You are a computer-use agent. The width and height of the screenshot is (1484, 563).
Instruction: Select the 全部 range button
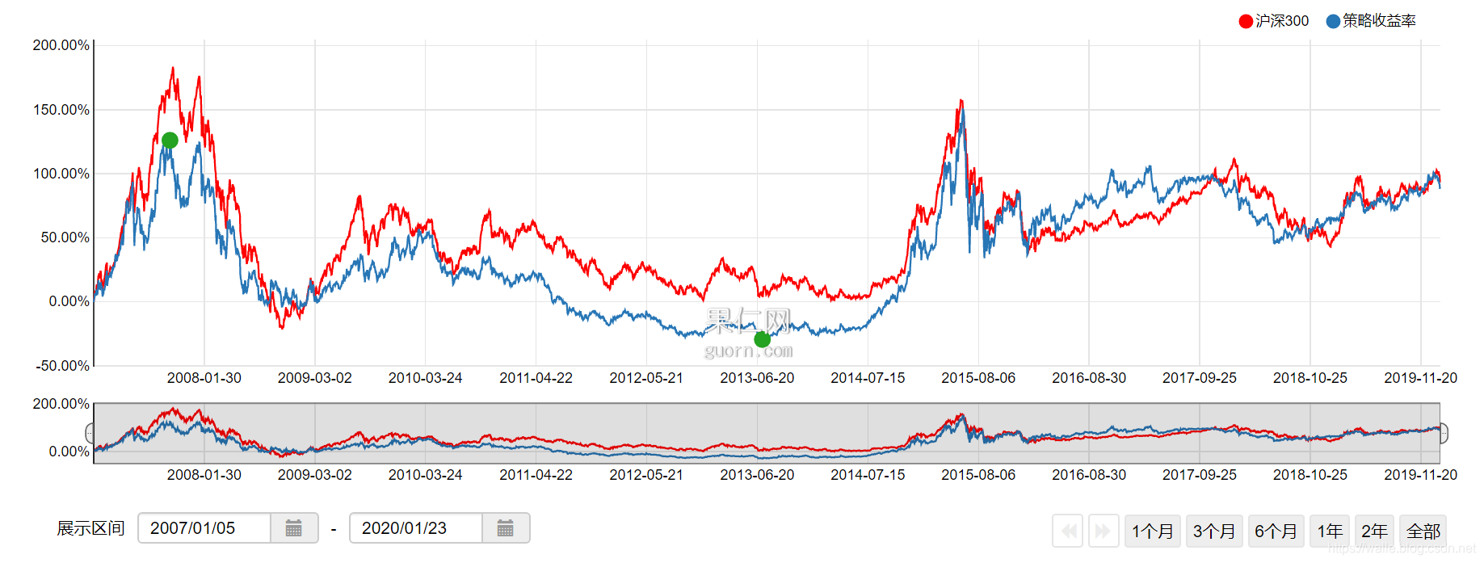[x=1423, y=531]
